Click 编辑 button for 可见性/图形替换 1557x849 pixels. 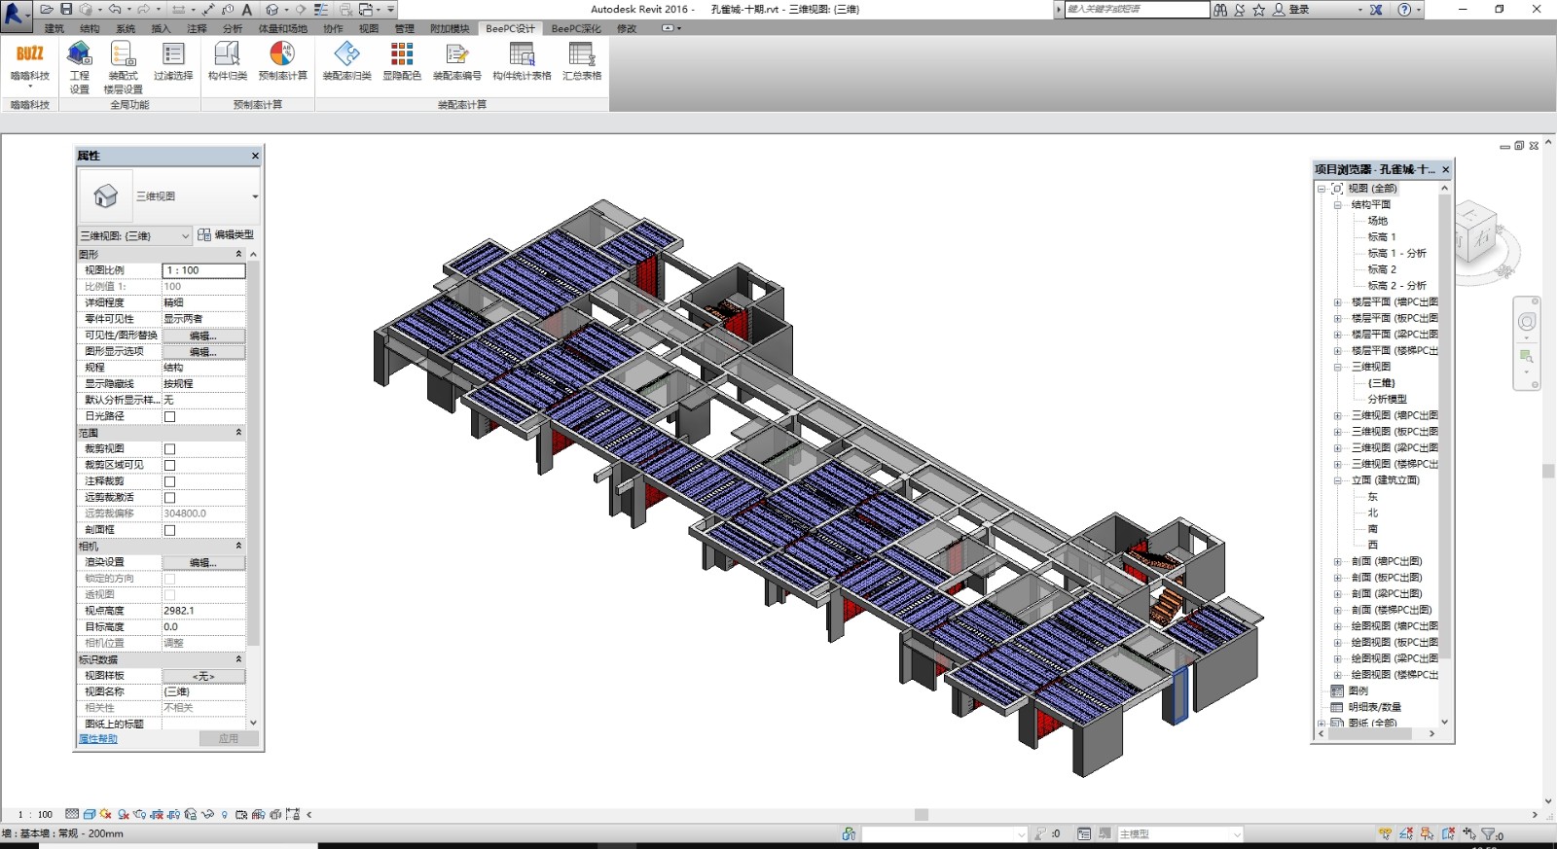point(203,336)
